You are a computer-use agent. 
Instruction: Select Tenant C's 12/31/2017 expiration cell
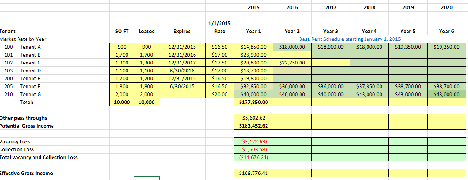point(182,63)
